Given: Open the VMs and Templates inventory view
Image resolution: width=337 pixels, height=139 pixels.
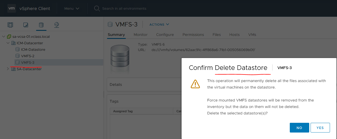Looking at the screenshot, I should pos(26,25).
